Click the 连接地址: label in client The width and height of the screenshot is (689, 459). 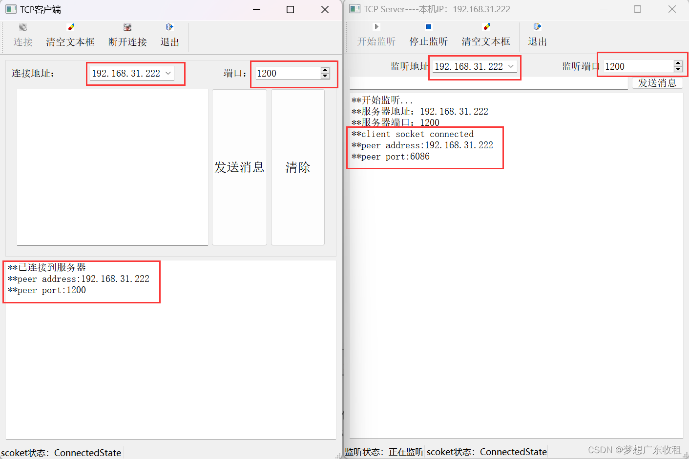tap(33, 73)
